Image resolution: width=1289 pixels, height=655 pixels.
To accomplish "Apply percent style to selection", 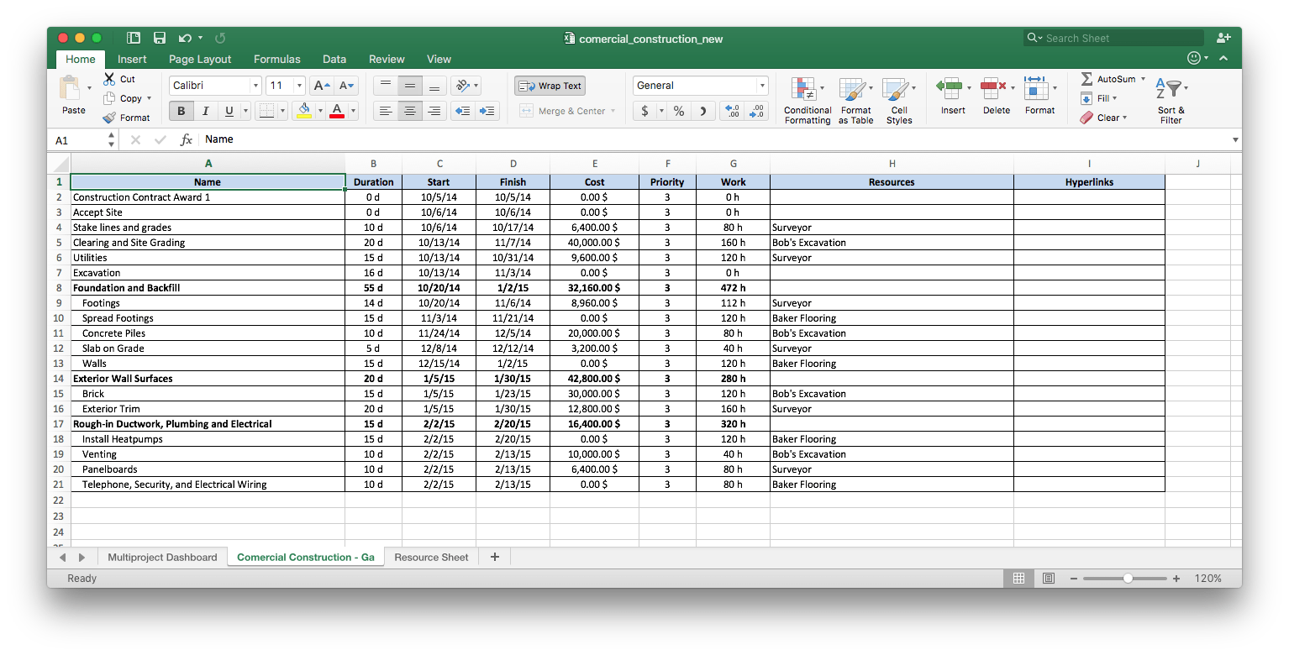I will coord(678,110).
